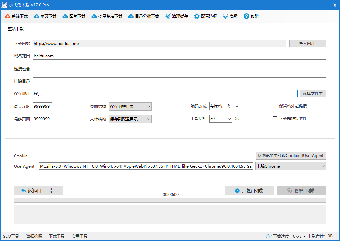Expand the 页面结构 dropdown
The width and height of the screenshot is (340, 241).
click(130, 106)
